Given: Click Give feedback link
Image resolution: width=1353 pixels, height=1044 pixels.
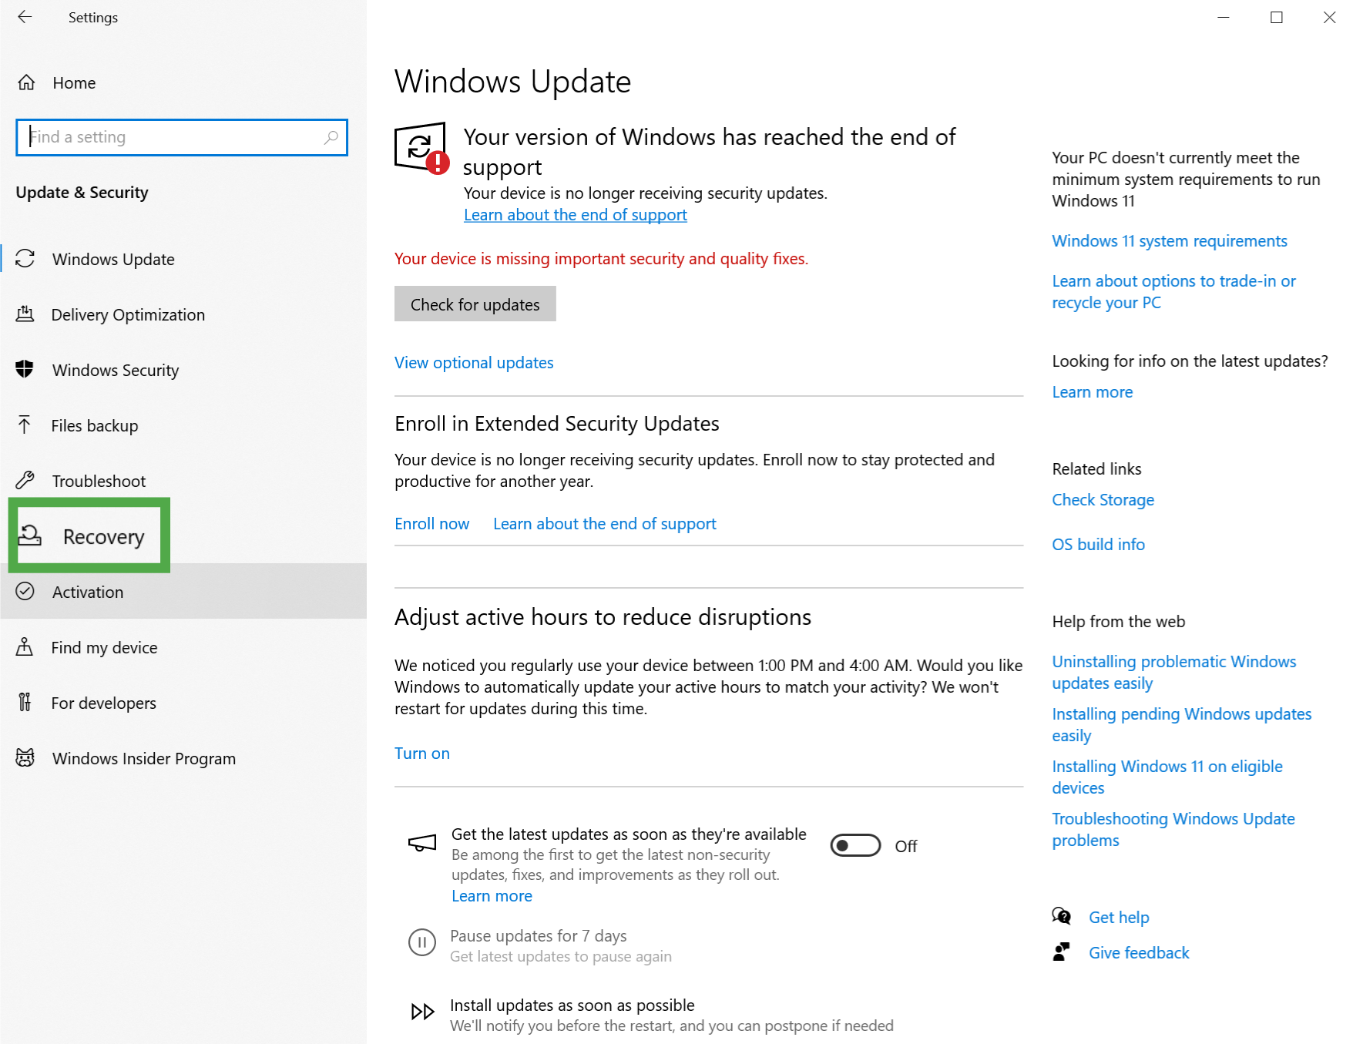Looking at the screenshot, I should click(1139, 953).
